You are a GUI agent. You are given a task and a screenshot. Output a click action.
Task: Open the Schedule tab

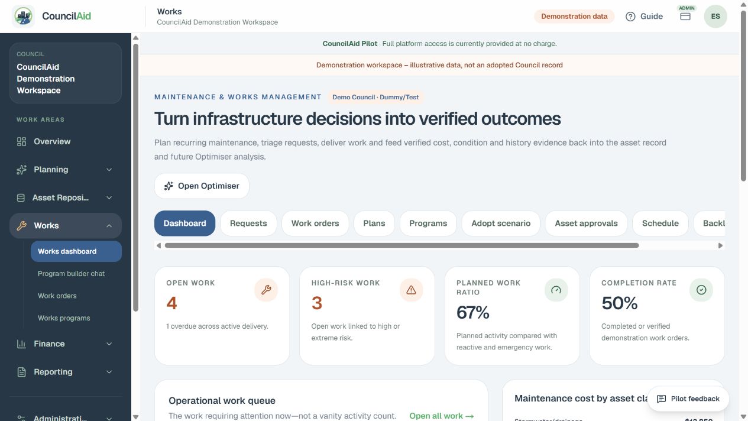point(660,224)
